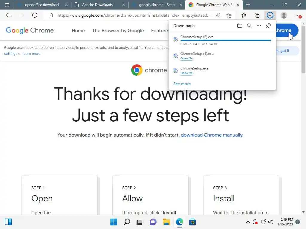Screen dimensions: 306x229
Task: Open The Browser by Google nav item
Action: (x=118, y=31)
